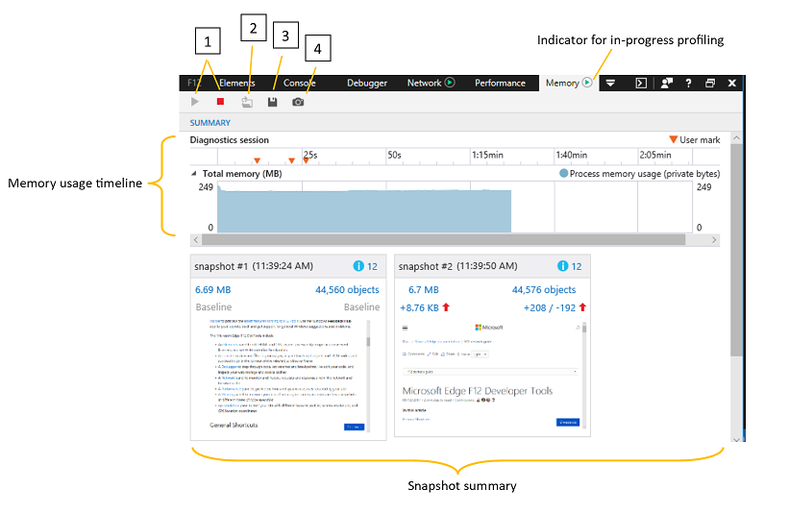Click the User mark legend entry
The height and width of the screenshot is (514, 789).
[695, 140]
